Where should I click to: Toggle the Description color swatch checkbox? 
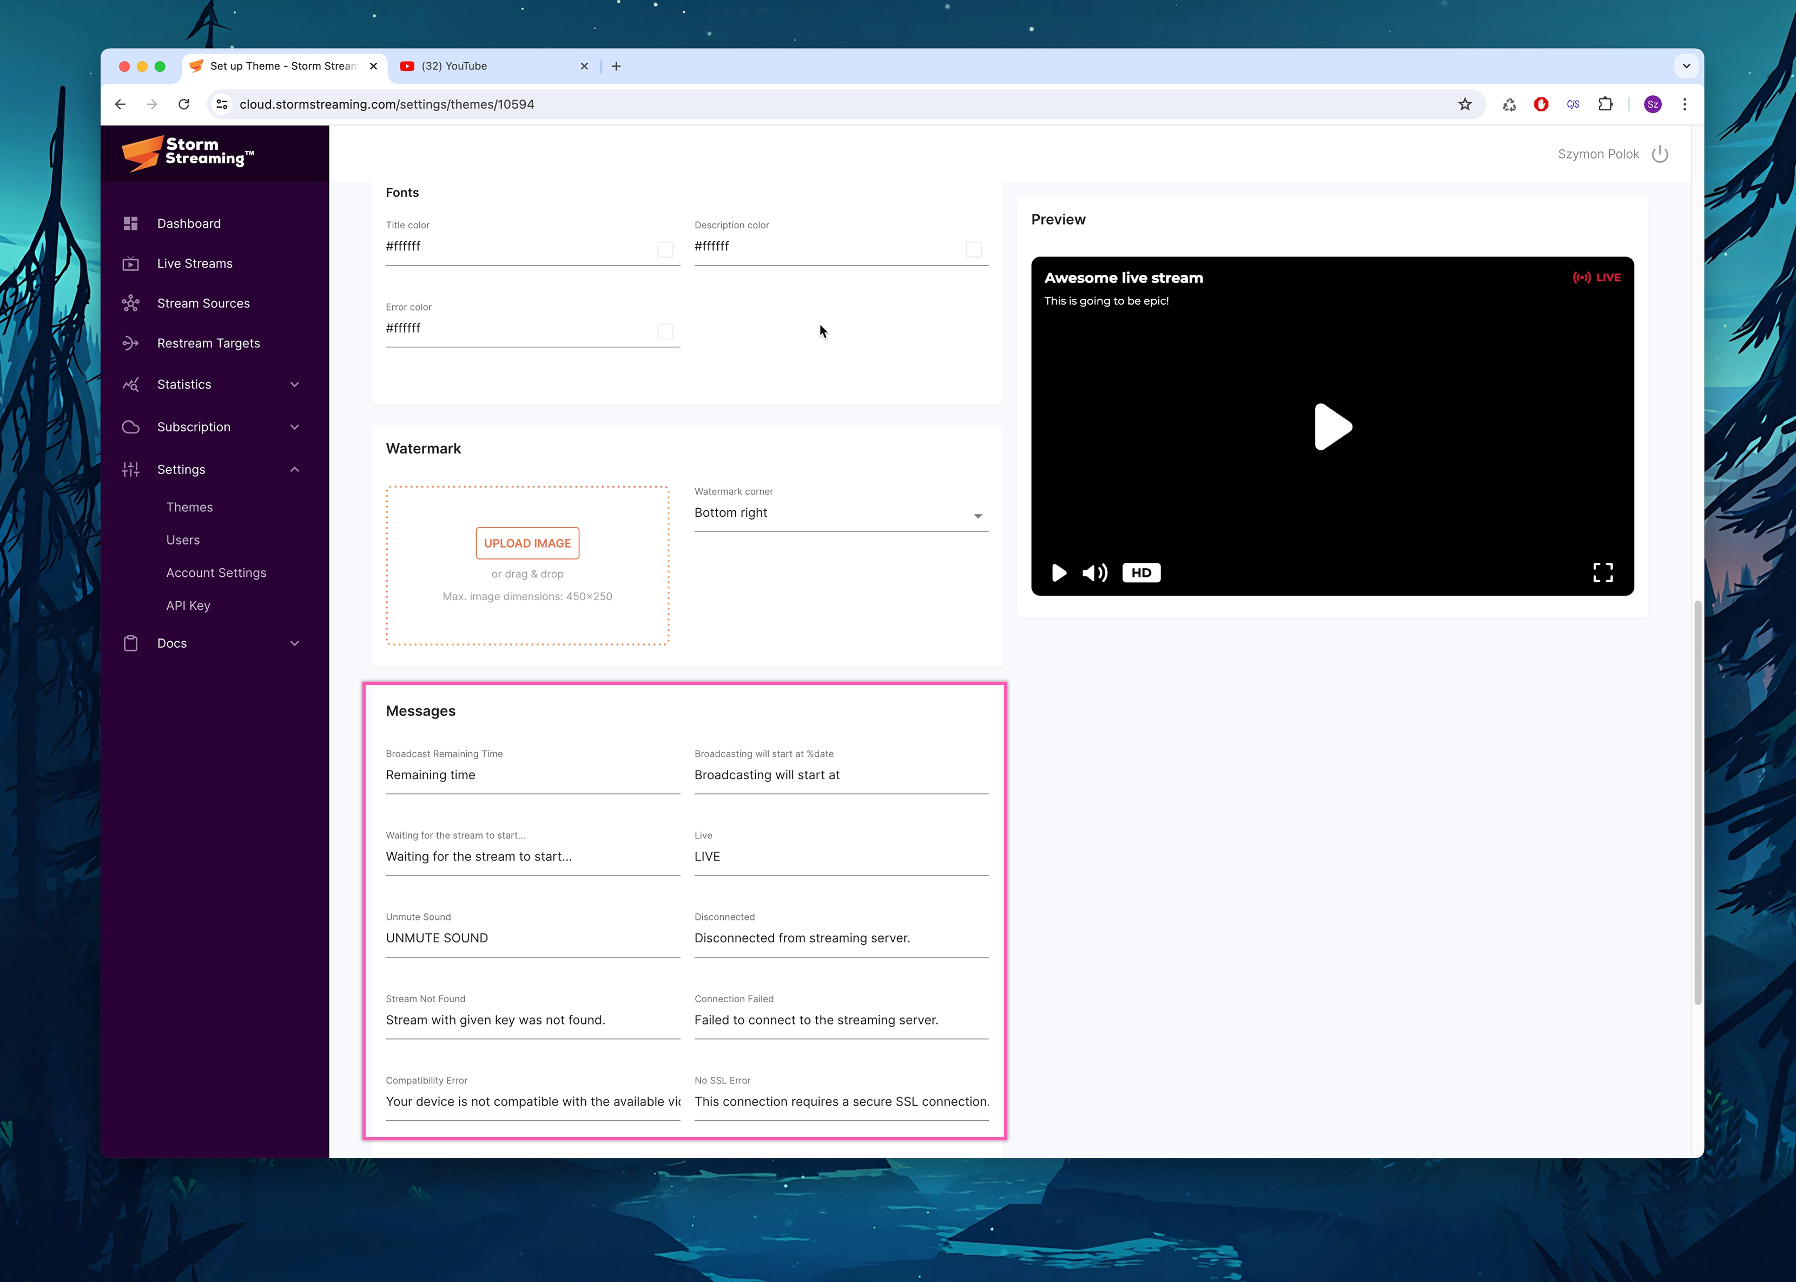pos(974,249)
